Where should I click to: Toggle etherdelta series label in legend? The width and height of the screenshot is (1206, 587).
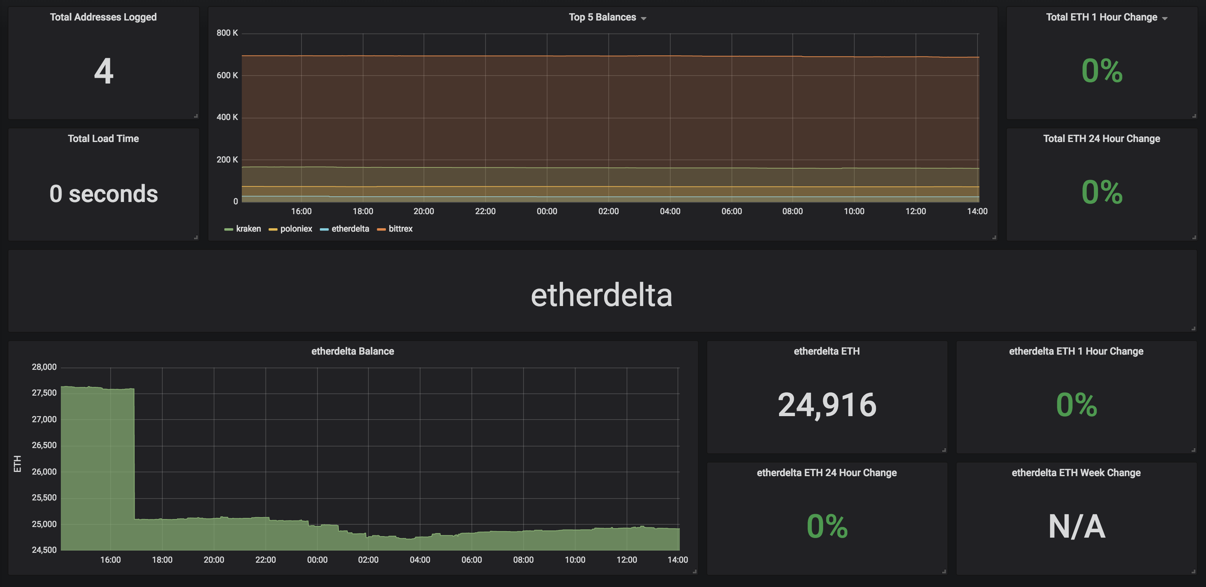350,229
